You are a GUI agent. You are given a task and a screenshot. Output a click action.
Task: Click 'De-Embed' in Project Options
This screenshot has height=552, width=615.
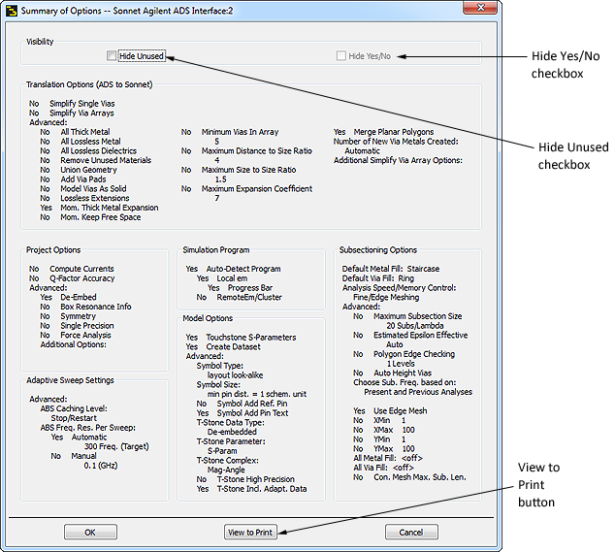79,297
